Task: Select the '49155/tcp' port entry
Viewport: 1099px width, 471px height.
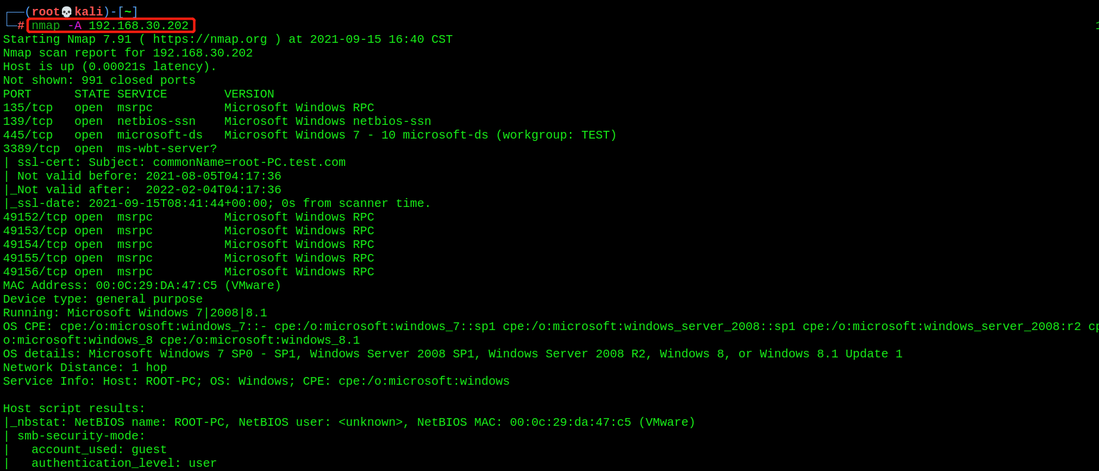Action: click(x=35, y=258)
